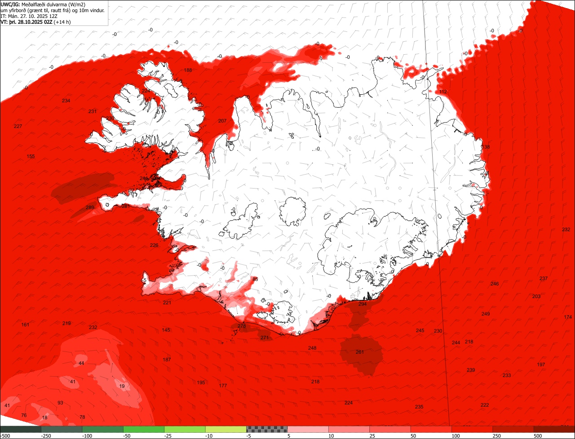This screenshot has width=575, height=439.
Task: Click the map value 138 off the east coast
Action: click(486, 147)
